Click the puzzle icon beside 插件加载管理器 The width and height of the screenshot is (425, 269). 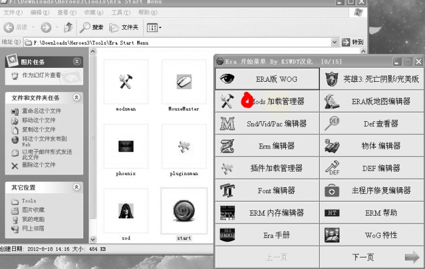pos(227,168)
